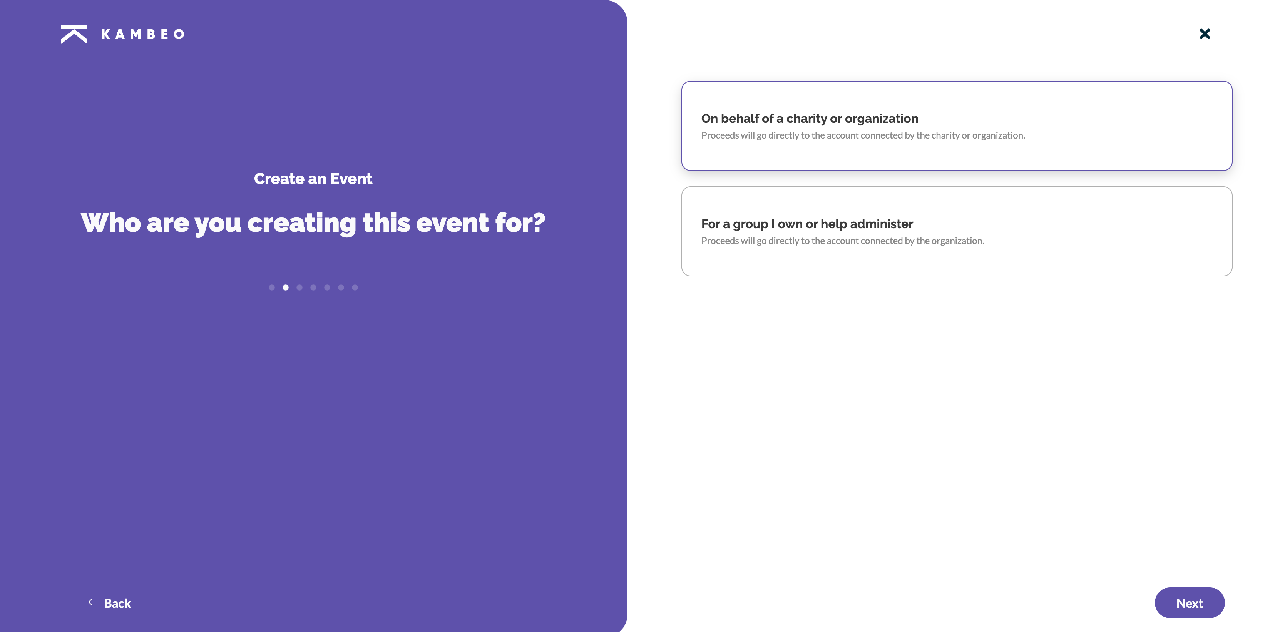This screenshot has height=632, width=1285.
Task: Click 'Who are you creating this event for?' heading
Action: [313, 222]
